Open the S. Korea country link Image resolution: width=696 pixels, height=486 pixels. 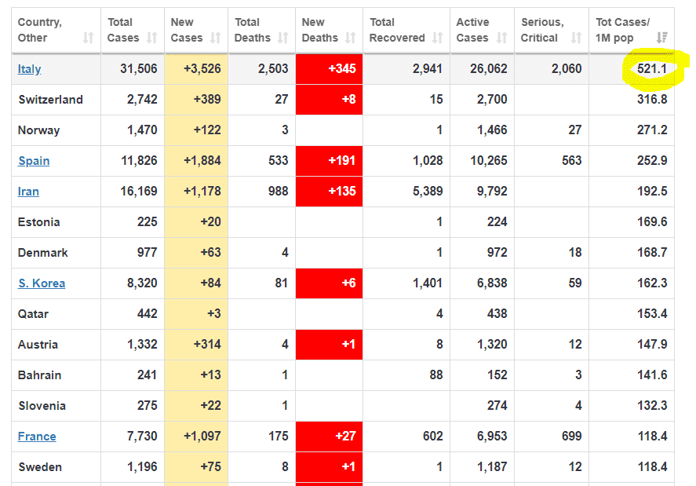pos(42,283)
